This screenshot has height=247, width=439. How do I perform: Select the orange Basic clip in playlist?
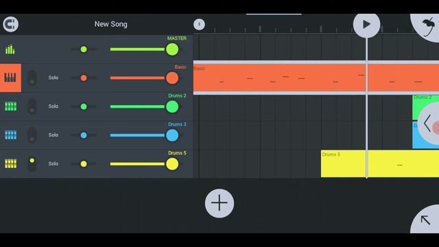pyautogui.click(x=316, y=78)
